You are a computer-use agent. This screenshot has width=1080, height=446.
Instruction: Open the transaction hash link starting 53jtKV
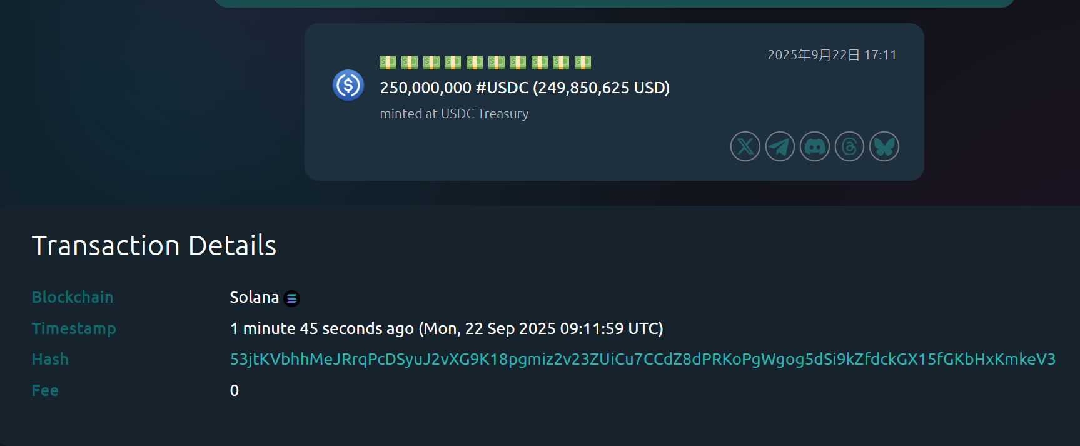click(643, 359)
